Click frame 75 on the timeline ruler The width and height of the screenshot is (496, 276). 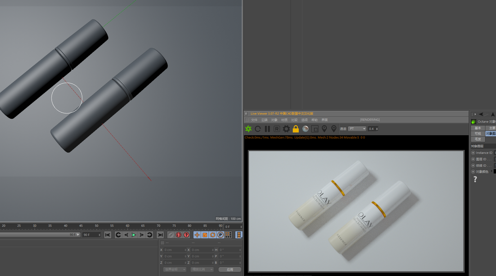(174, 226)
